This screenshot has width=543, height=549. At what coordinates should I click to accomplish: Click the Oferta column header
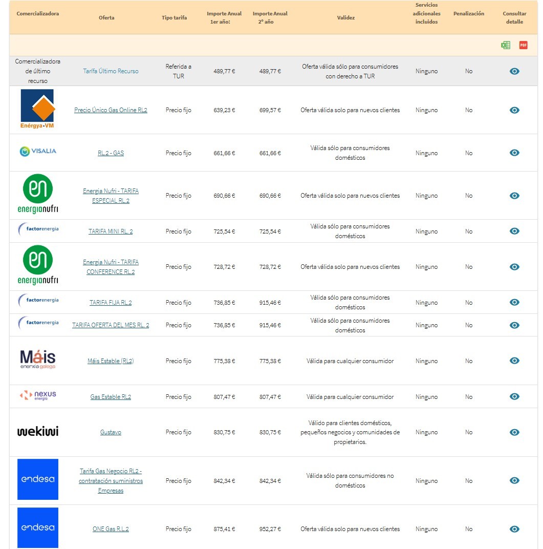click(x=106, y=17)
